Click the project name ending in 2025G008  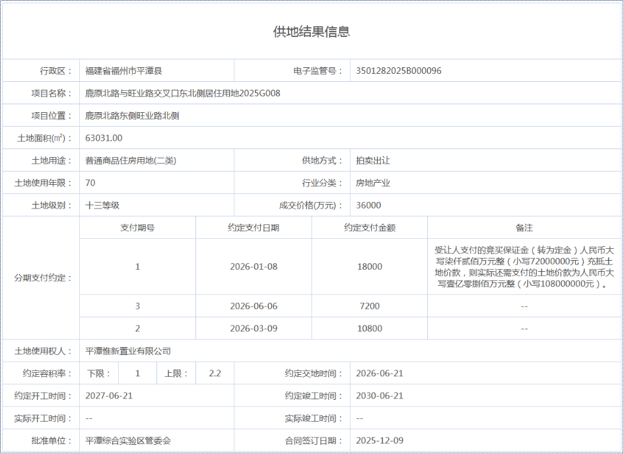(183, 93)
